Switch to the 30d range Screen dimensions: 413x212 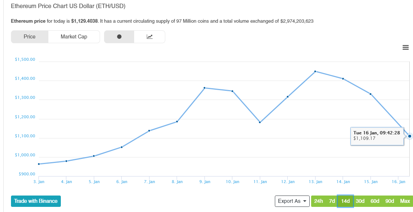click(360, 201)
